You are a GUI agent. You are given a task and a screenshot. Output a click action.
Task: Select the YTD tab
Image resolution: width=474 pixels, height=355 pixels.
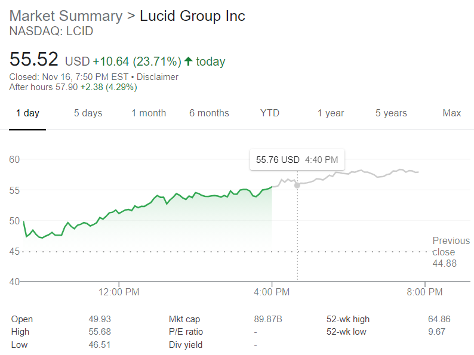point(270,113)
